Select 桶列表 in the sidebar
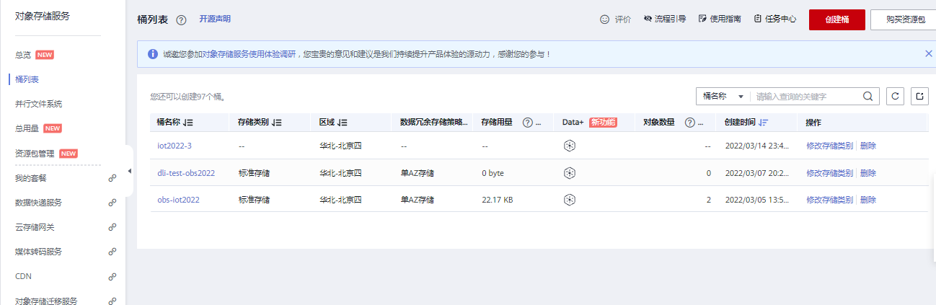Screen dimensions: 936x305 (27, 79)
